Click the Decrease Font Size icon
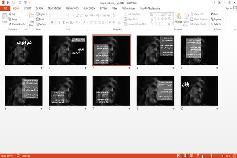Image resolution: width=237 pixels, height=158 pixels. coord(81,16)
